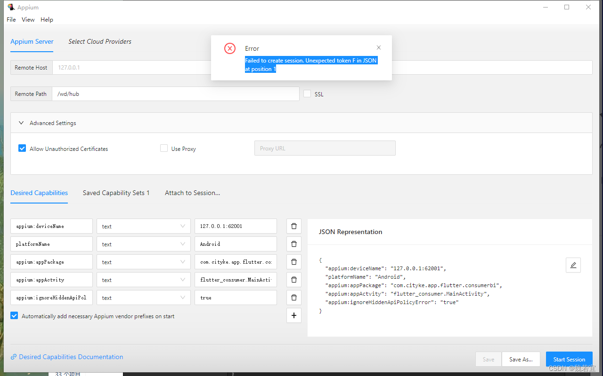Delete the appium:ignoreHiddenApiPol capability row

click(293, 297)
